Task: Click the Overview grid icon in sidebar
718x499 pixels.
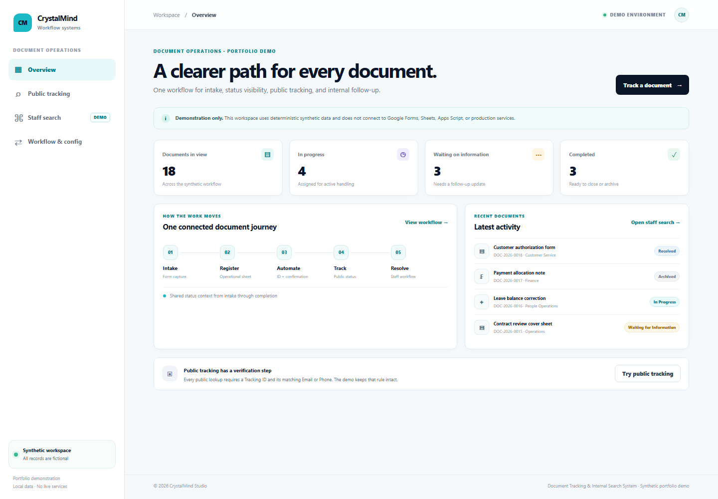Action: coord(18,70)
